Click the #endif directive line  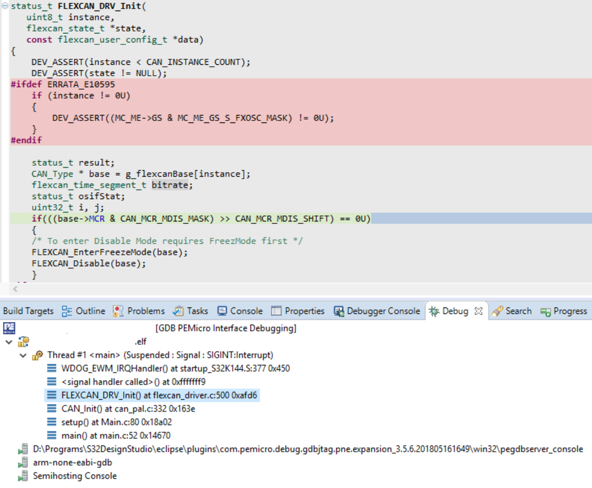tap(26, 140)
